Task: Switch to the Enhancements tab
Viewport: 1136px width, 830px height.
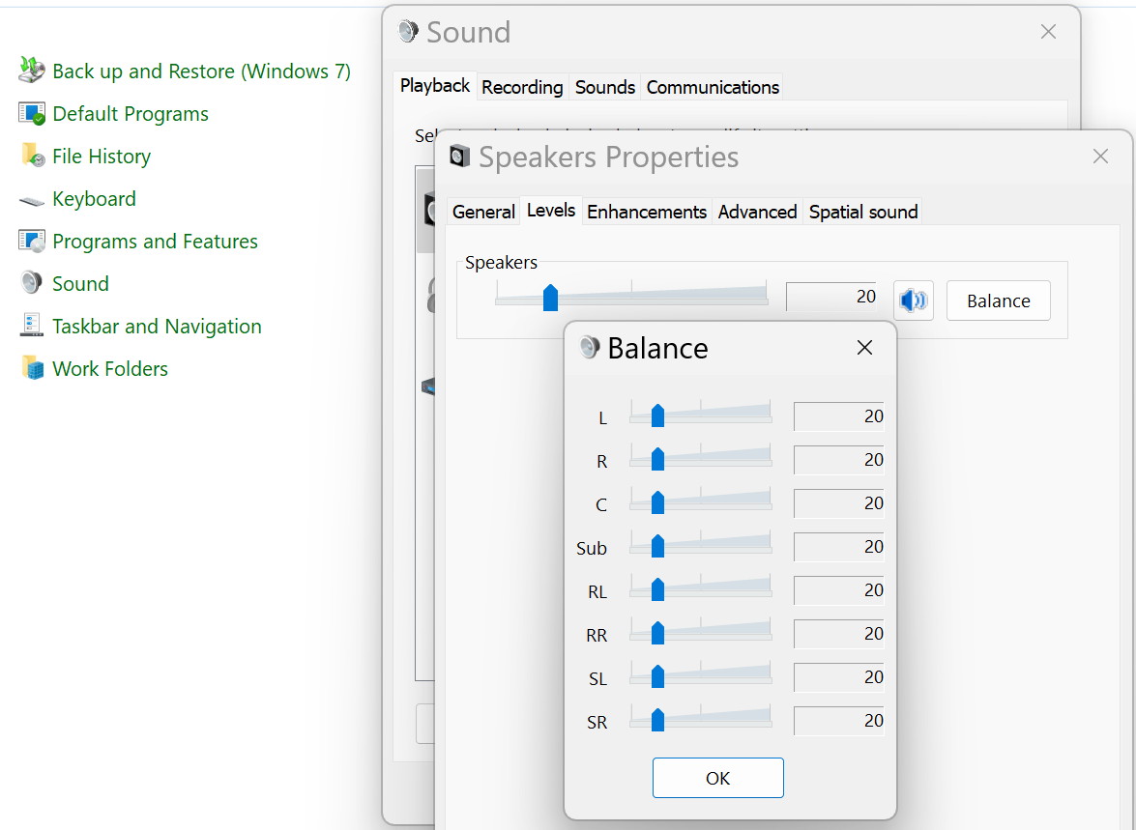Action: tap(647, 212)
